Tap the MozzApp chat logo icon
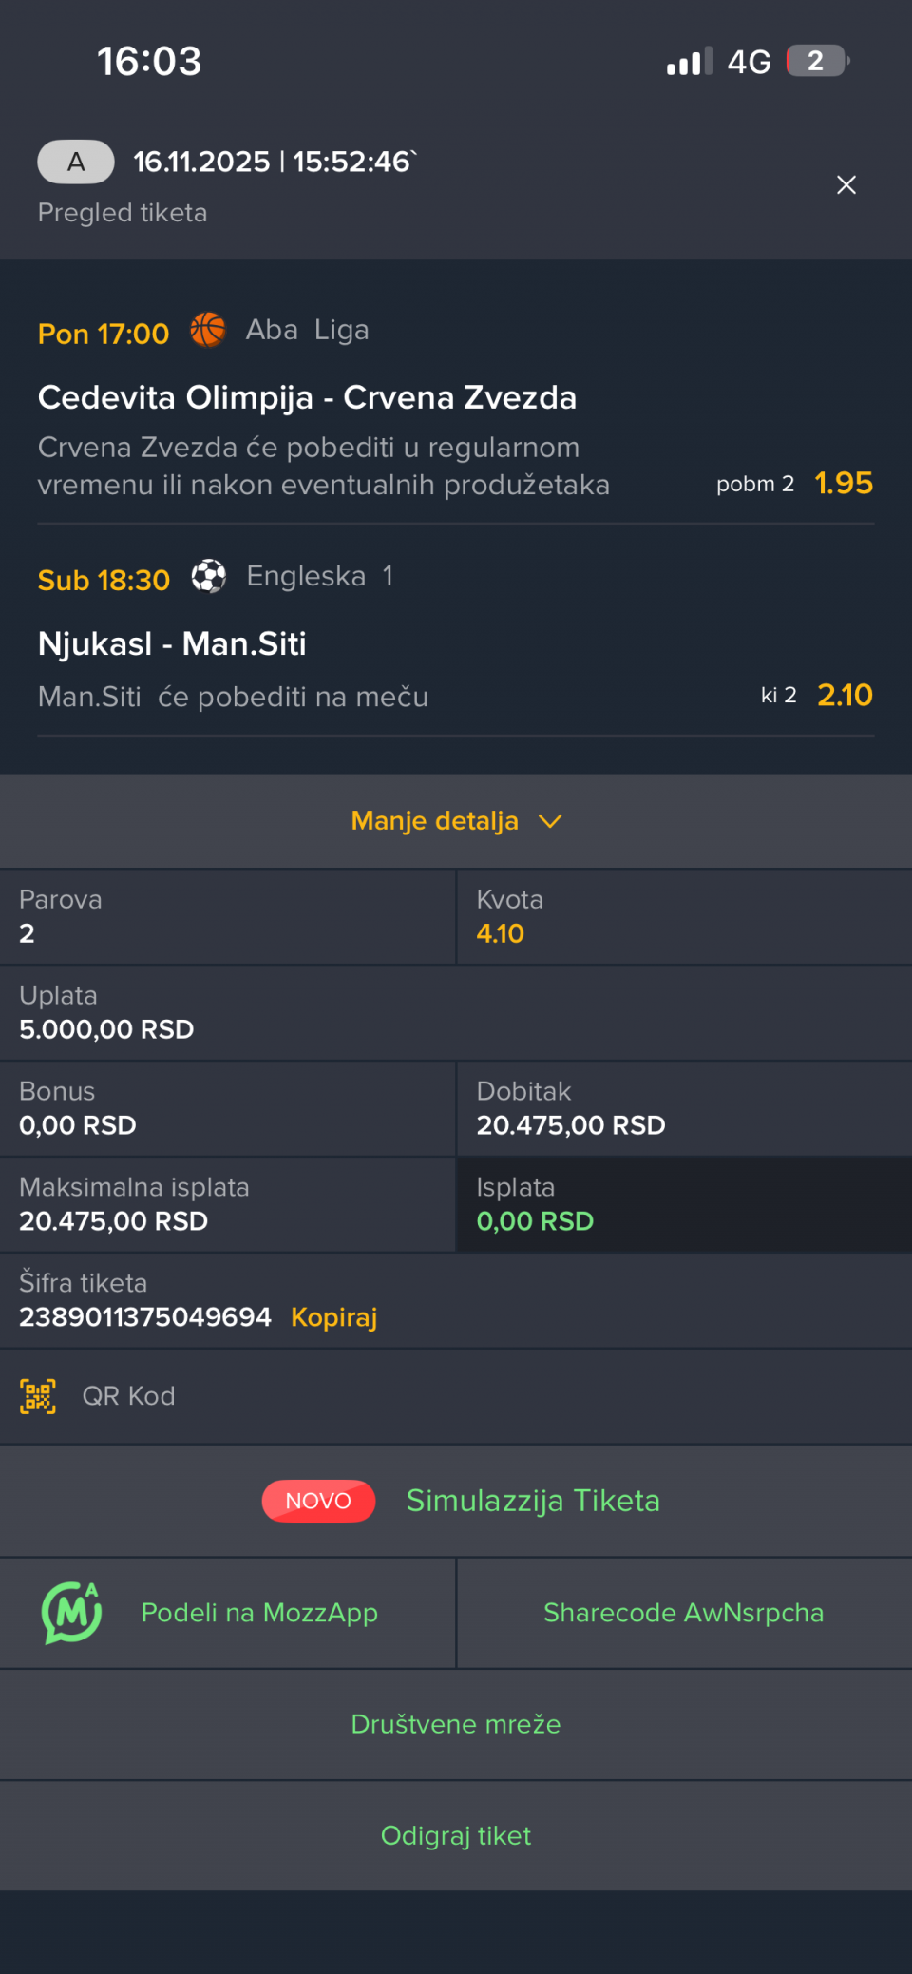 coord(71,1613)
